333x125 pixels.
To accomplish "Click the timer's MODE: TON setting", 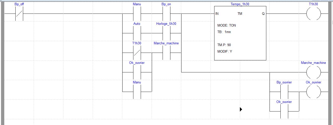I will [x=227, y=26].
